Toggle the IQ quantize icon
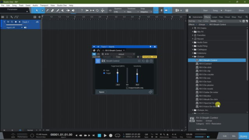 pos(110,10)
